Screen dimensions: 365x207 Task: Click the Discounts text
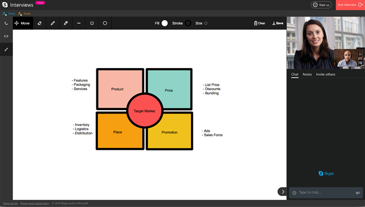[212, 89]
